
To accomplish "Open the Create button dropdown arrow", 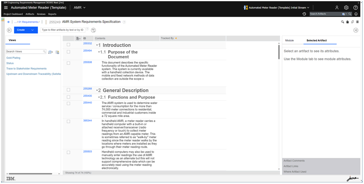I will 32,30.
